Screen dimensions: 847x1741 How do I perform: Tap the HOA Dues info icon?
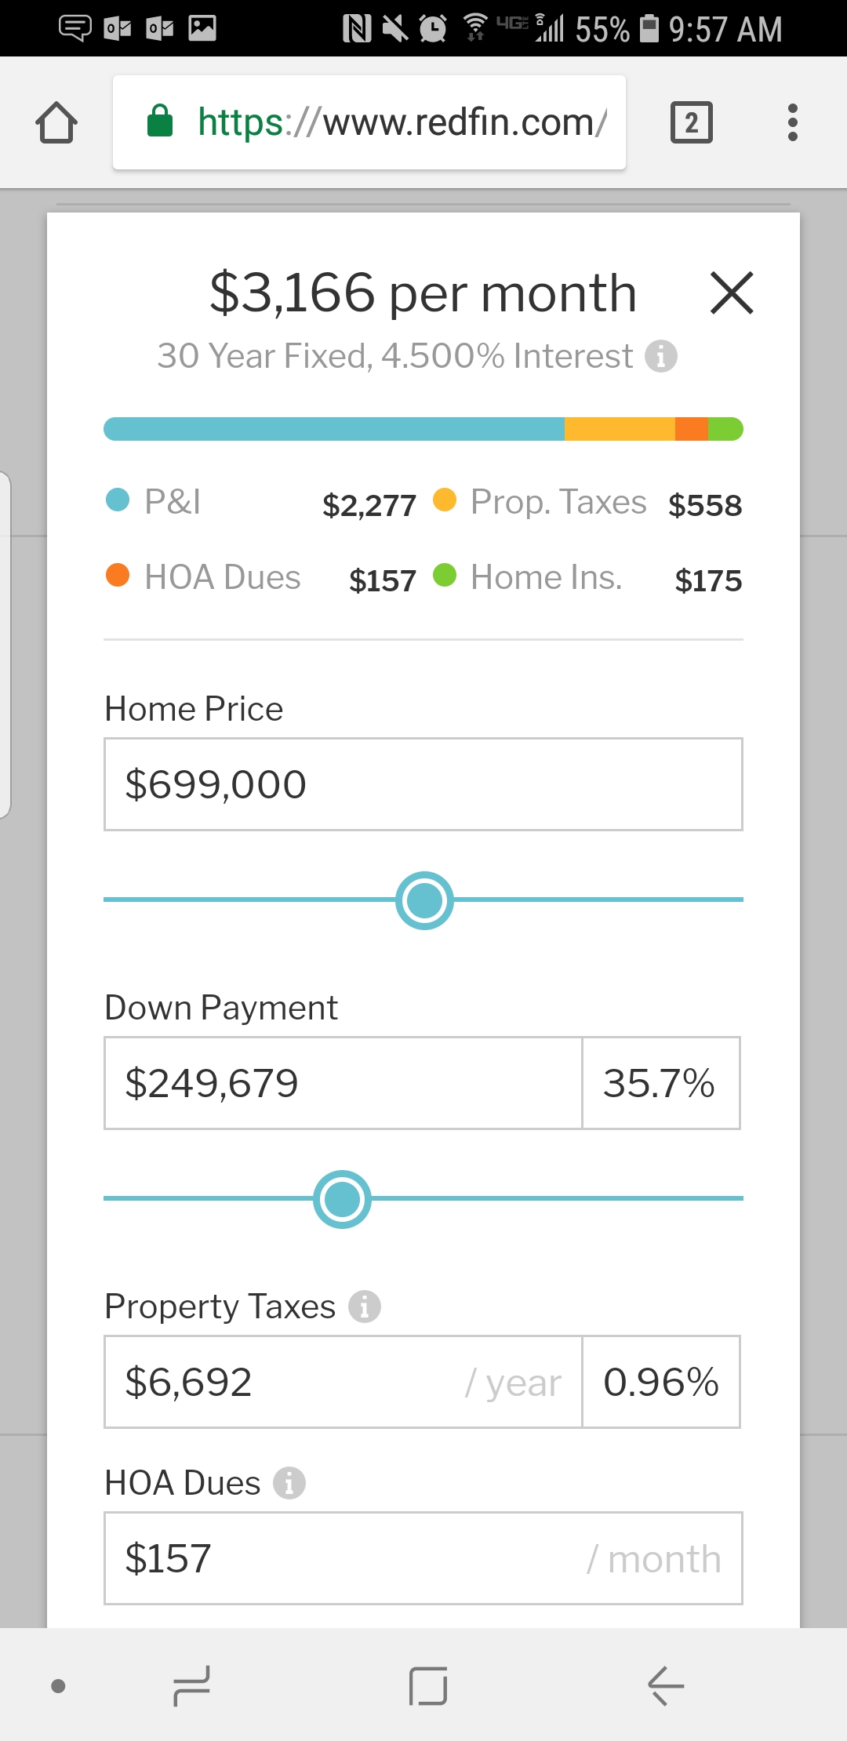click(289, 1483)
